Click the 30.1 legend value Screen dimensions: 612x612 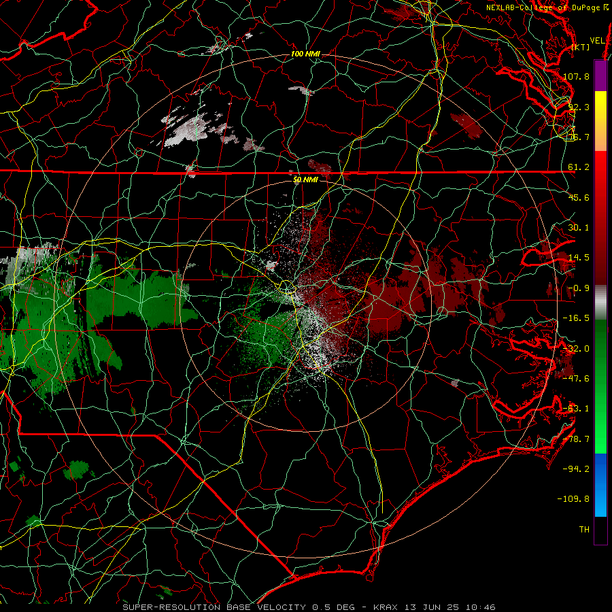pyautogui.click(x=579, y=228)
